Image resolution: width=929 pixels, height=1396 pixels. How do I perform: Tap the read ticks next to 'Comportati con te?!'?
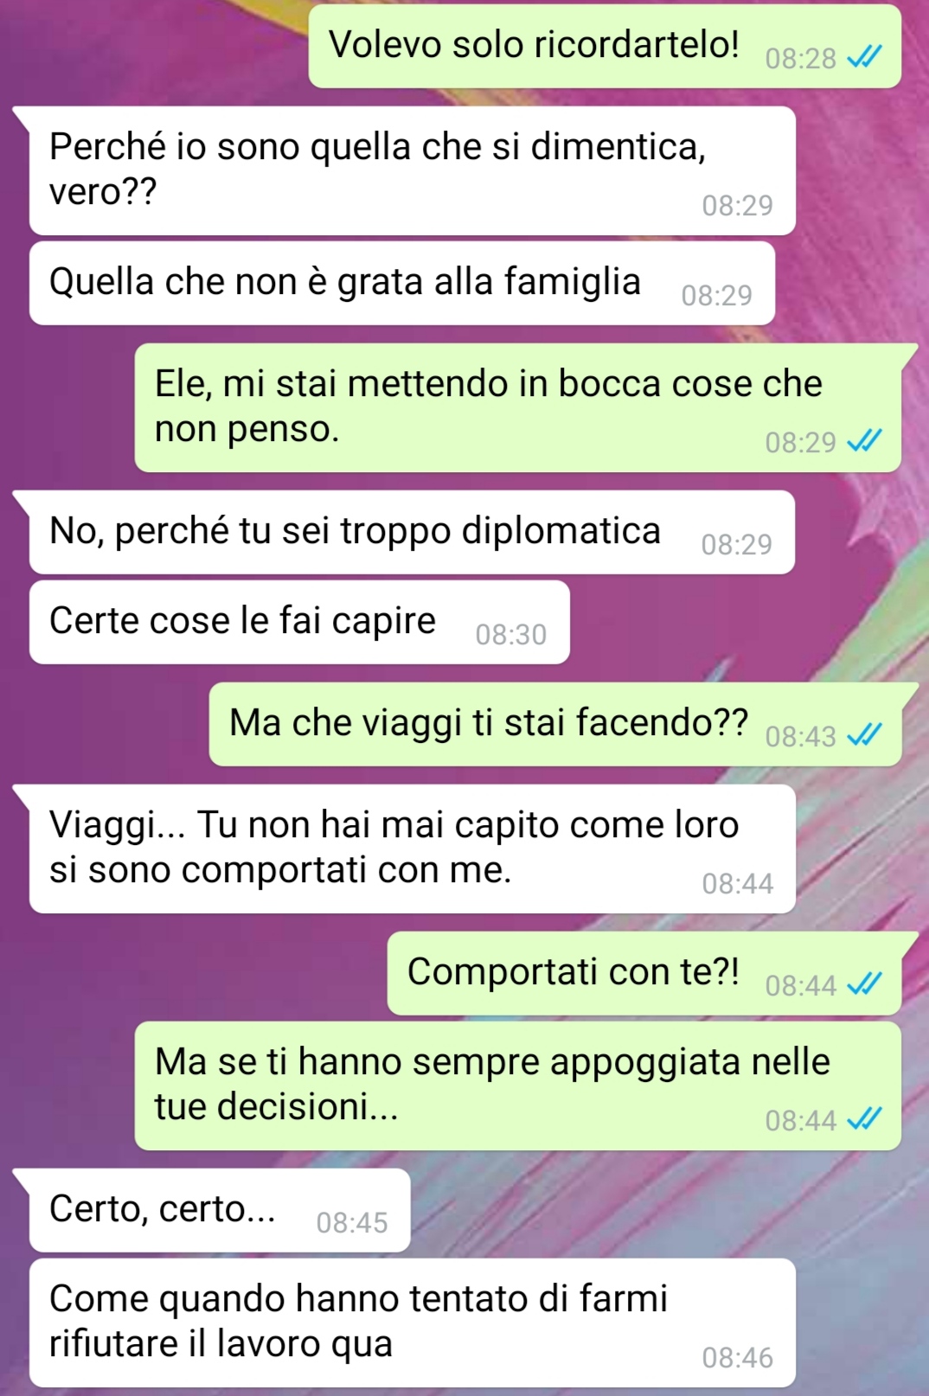coord(864,984)
